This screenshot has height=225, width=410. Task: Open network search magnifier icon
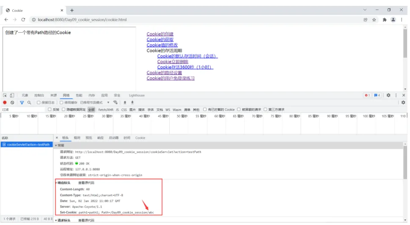tap(29, 102)
